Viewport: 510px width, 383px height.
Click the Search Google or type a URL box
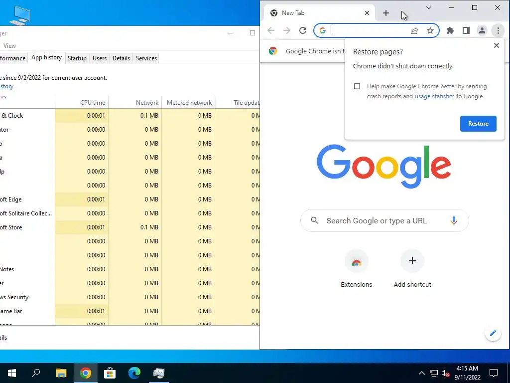click(384, 221)
